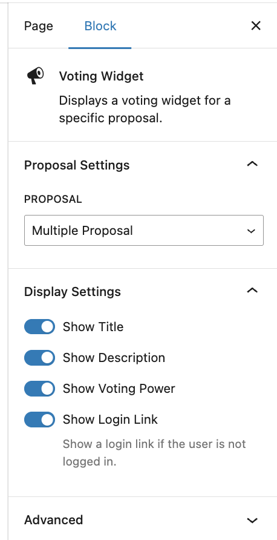This screenshot has height=540, width=277.
Task: Collapse Display Settings using its chevron
Action: (x=252, y=291)
